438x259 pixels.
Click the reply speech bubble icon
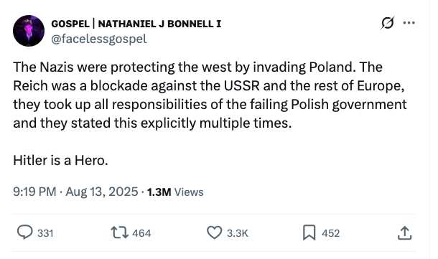[25, 232]
